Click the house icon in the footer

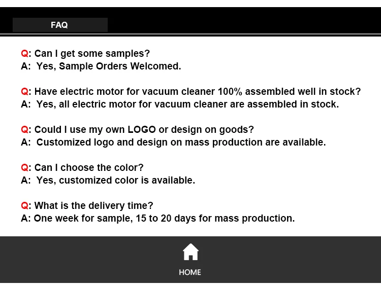pos(190,252)
